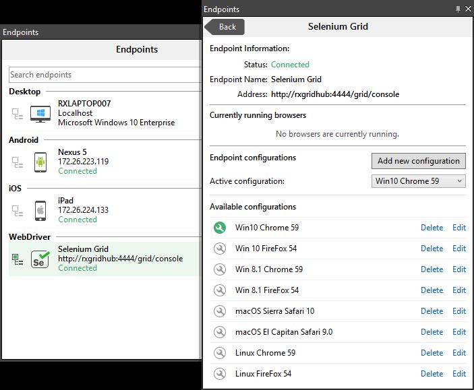Image resolution: width=474 pixels, height=390 pixels.
Task: Click the Search endpoints input field
Action: tap(105, 75)
